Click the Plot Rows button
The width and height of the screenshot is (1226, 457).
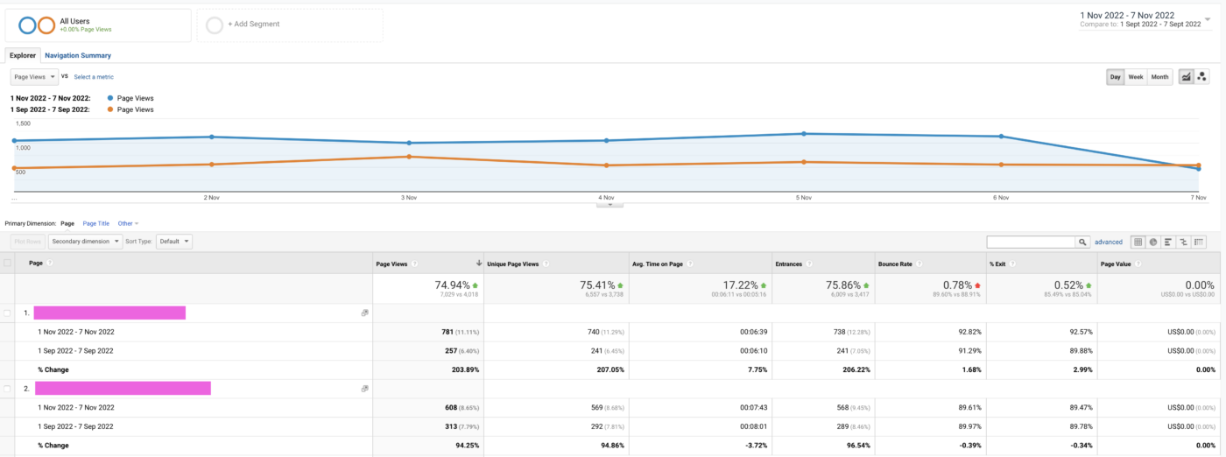(x=28, y=242)
